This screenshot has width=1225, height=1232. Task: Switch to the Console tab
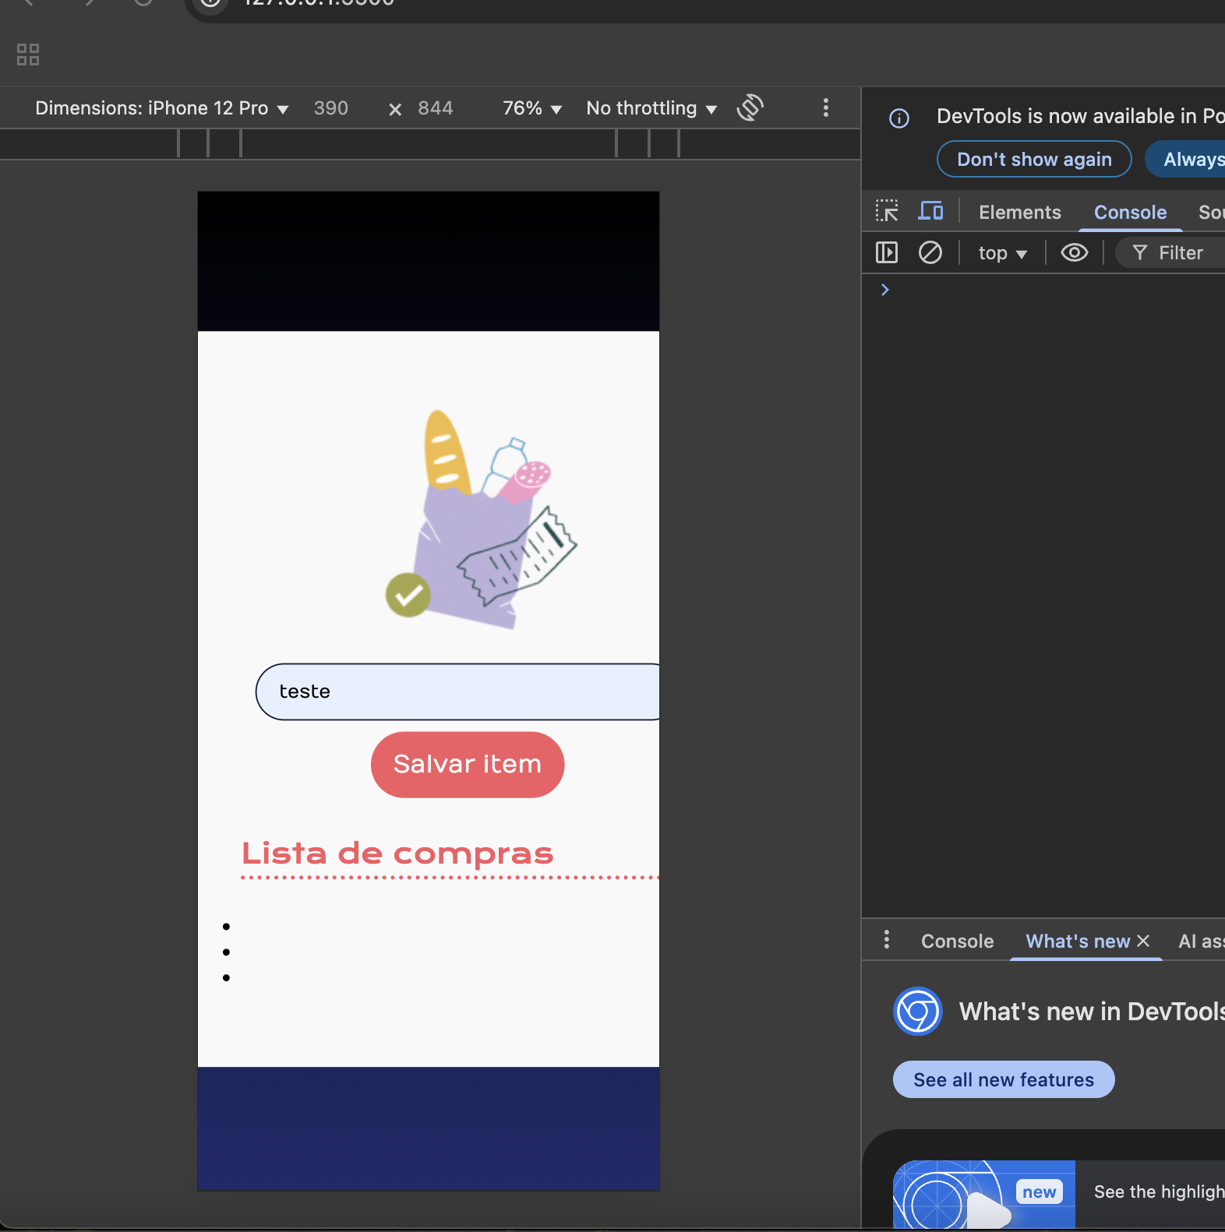tap(1131, 212)
